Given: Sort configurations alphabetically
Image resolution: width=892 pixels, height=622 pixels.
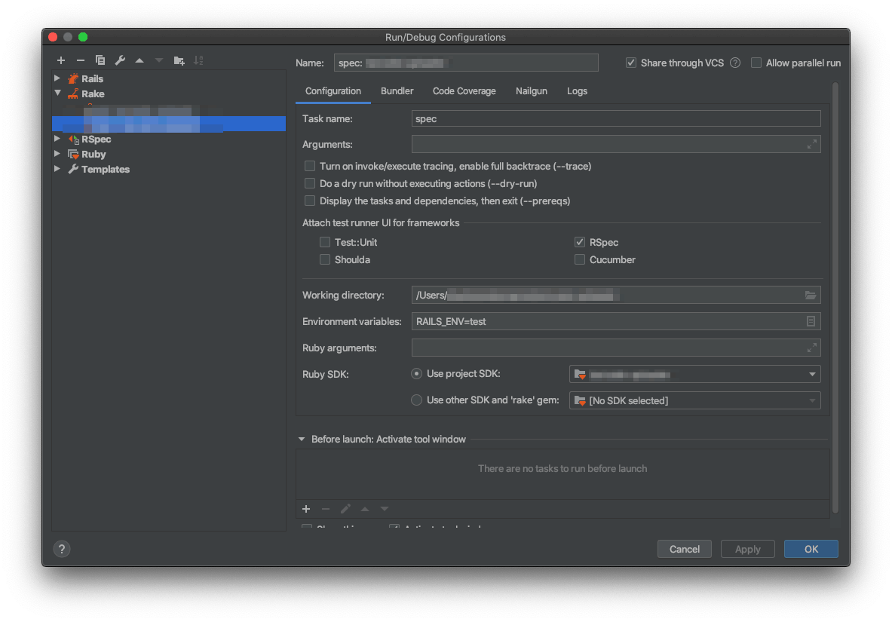Looking at the screenshot, I should click(x=198, y=60).
